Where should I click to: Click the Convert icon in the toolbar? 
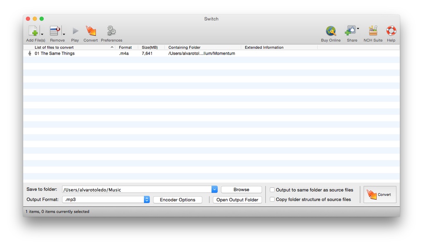[x=91, y=31]
